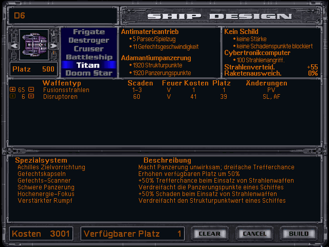Screen dimensions: 329x247
Task: Open the Kein Schild shield selection
Action: point(240,31)
